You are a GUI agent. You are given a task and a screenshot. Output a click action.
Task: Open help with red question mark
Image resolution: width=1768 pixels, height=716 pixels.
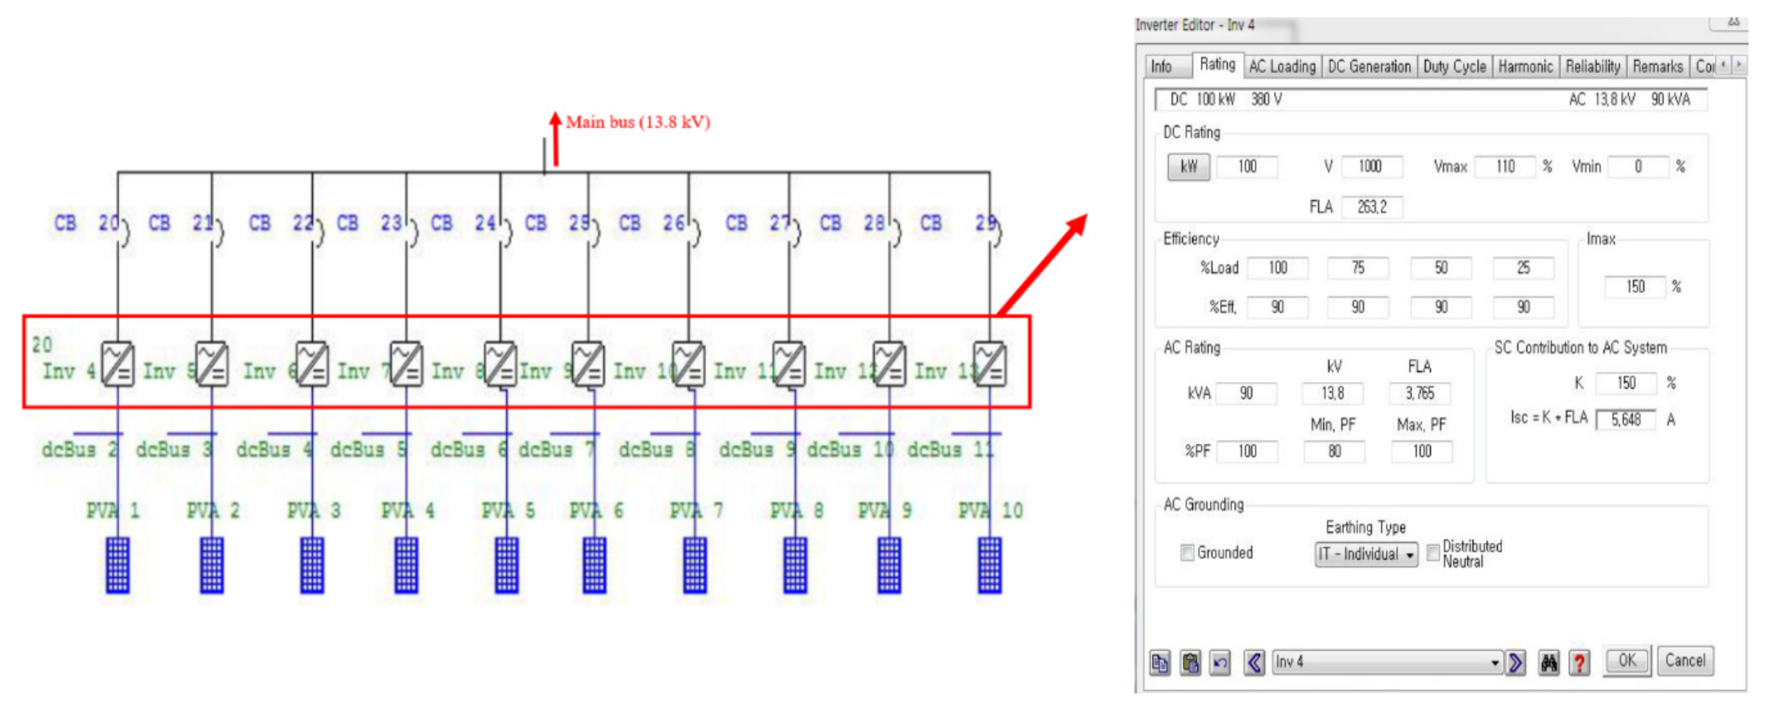coord(1579,662)
